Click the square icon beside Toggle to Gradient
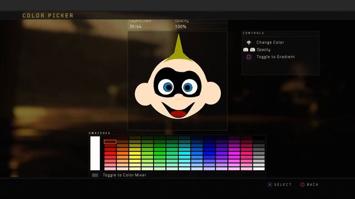This screenshot has width=355, height=199. tap(249, 57)
